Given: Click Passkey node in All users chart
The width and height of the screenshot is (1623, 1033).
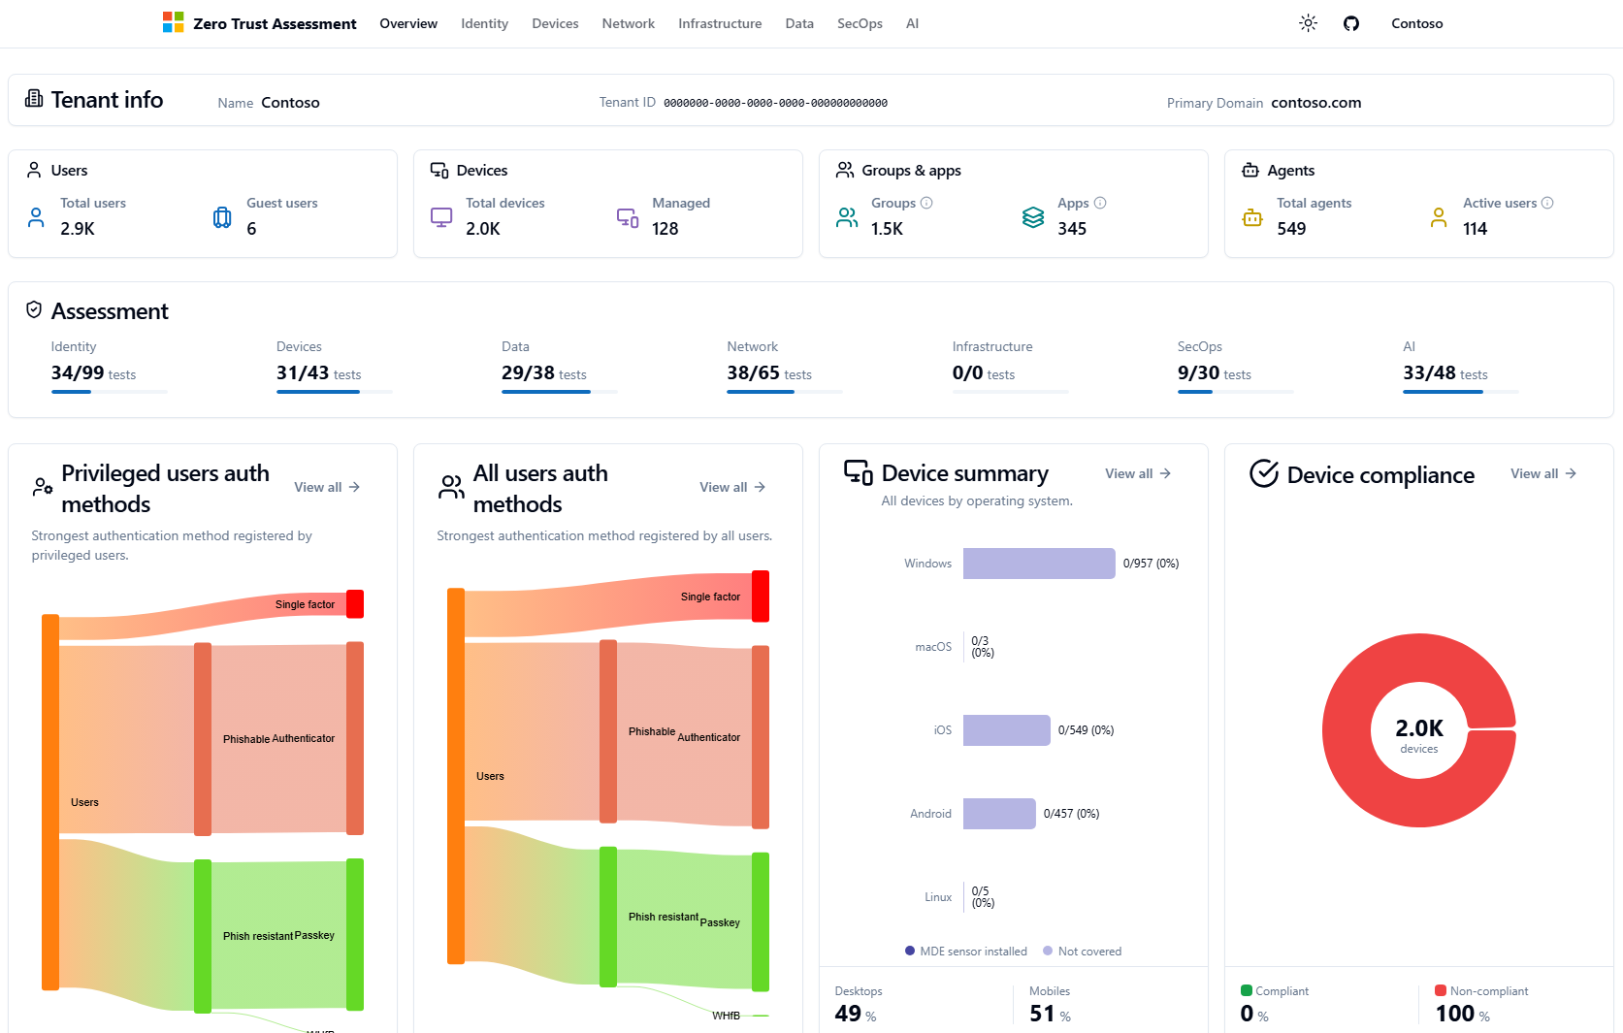Looking at the screenshot, I should (x=761, y=921).
